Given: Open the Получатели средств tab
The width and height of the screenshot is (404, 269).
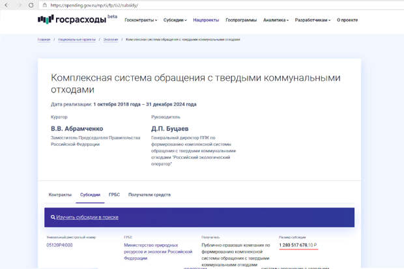Looking at the screenshot, I should (149, 195).
